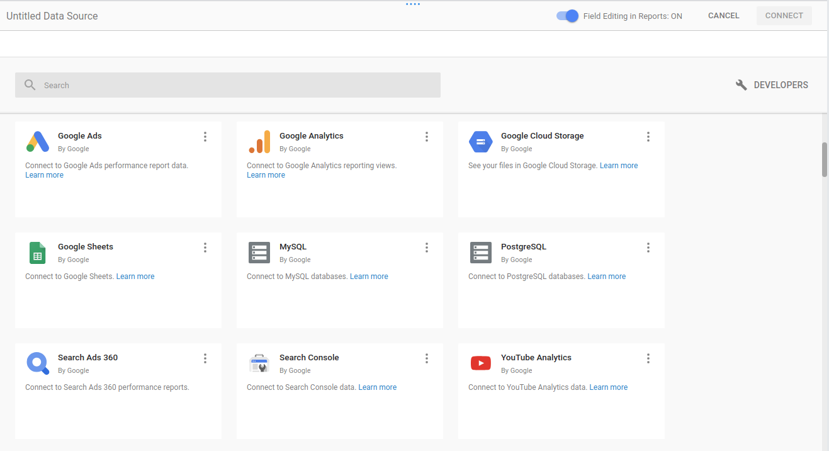Click the Google Analytics bar-chart icon

[x=259, y=141]
